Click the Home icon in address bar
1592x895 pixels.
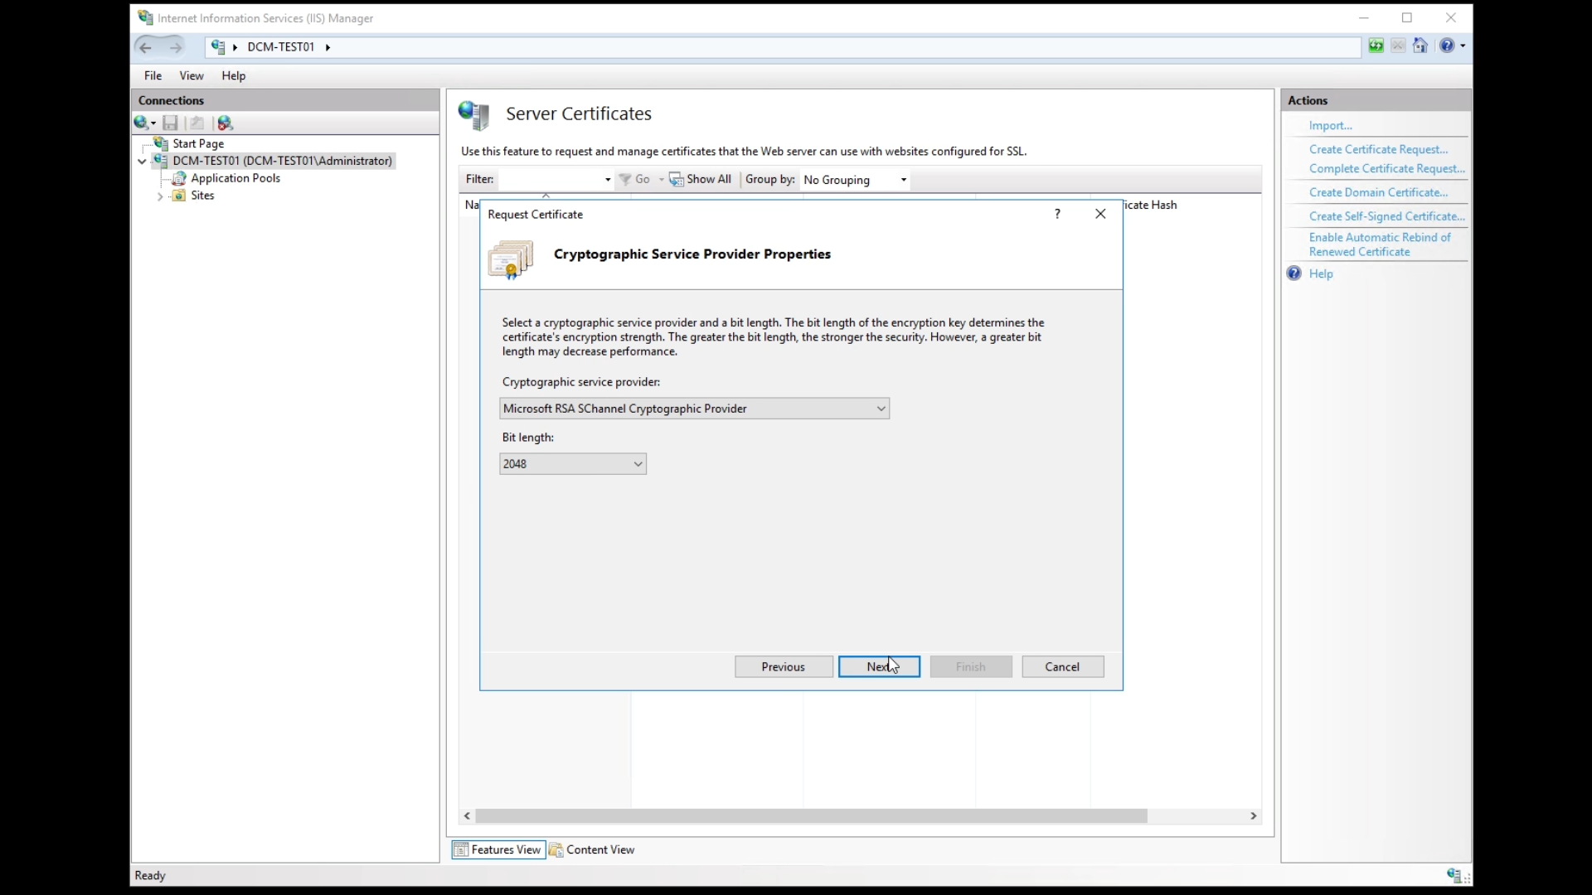(x=1420, y=46)
